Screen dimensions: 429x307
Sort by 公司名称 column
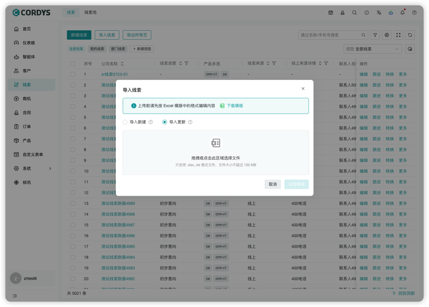122,64
